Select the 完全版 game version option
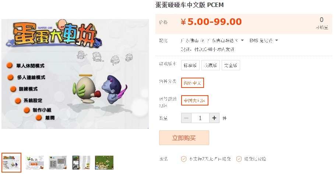The width and height of the screenshot is (334, 174). tap(231, 65)
